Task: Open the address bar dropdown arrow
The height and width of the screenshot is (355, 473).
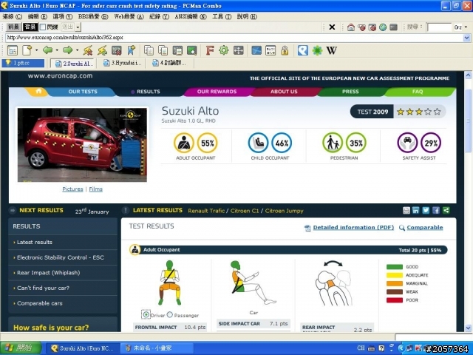Action: (x=466, y=38)
